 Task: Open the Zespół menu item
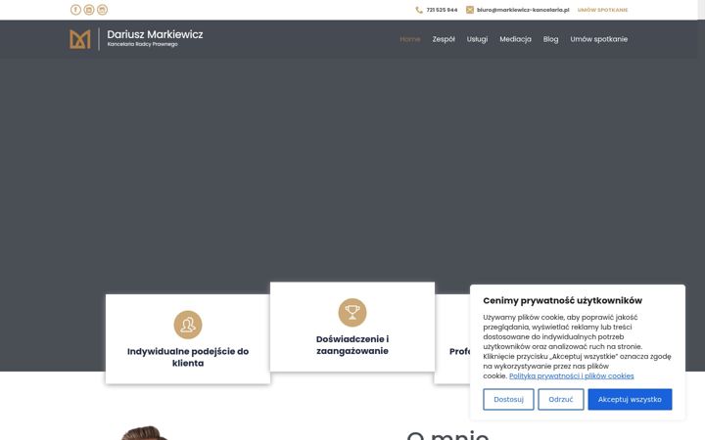tap(444, 39)
